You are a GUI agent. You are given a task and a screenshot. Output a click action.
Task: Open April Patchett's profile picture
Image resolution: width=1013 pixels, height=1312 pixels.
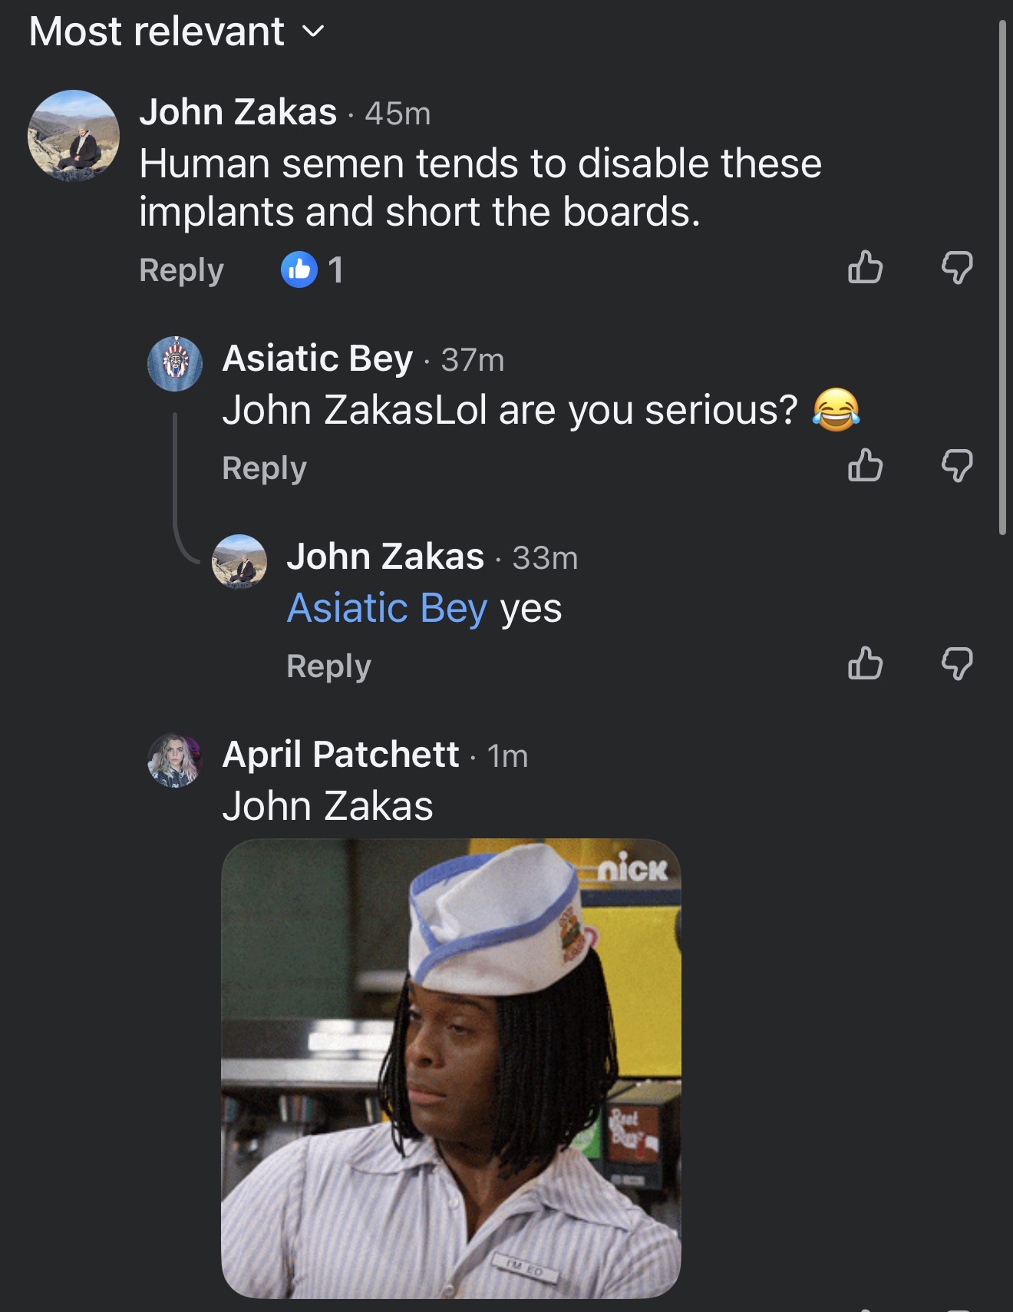coord(175,760)
